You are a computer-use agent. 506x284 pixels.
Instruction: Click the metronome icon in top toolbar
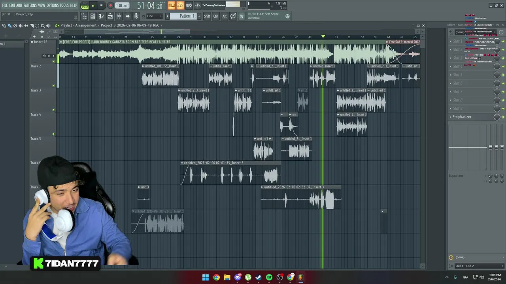pyautogui.click(x=198, y=6)
